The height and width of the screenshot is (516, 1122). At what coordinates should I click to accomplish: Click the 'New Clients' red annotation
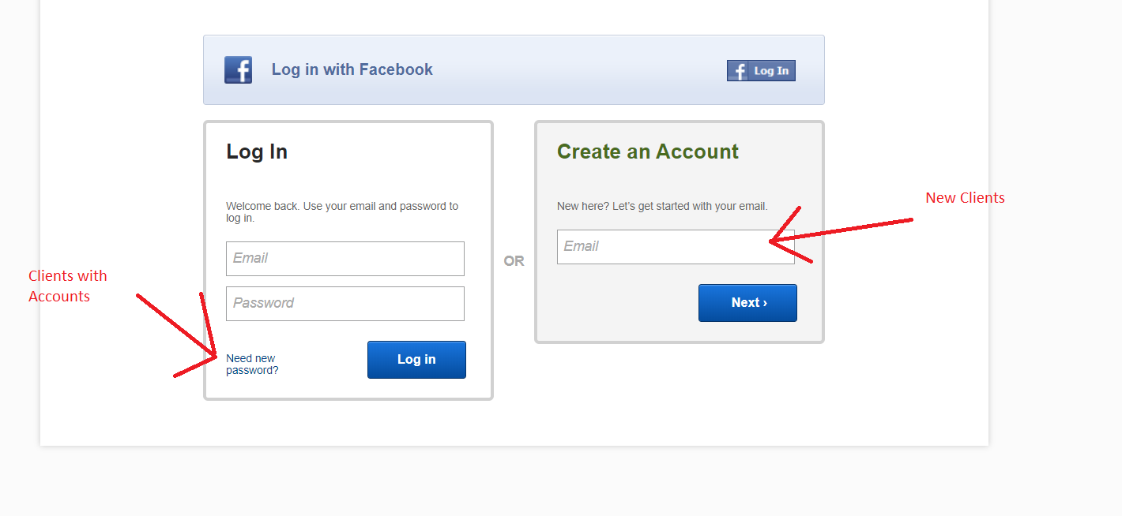pos(965,197)
